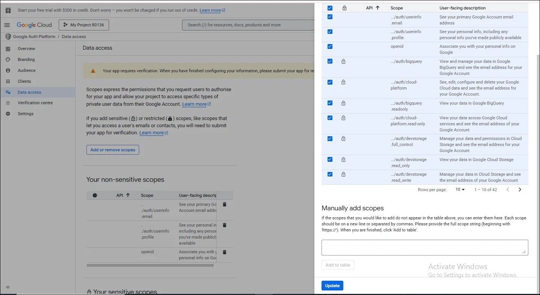Click the lock icon on the cloud-platform.read-only row
Image resolution: width=540 pixels, height=295 pixels.
point(343,118)
